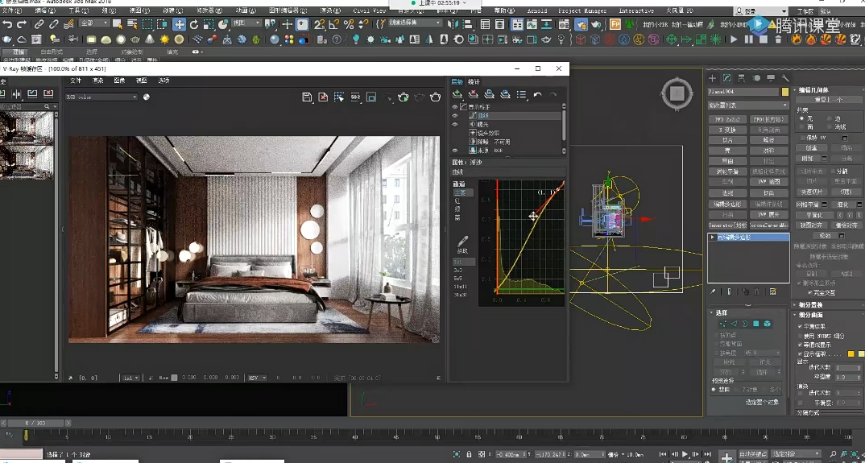Select the 边 constraint radio button
Viewport: 865px width, 463px height.
tap(830, 118)
